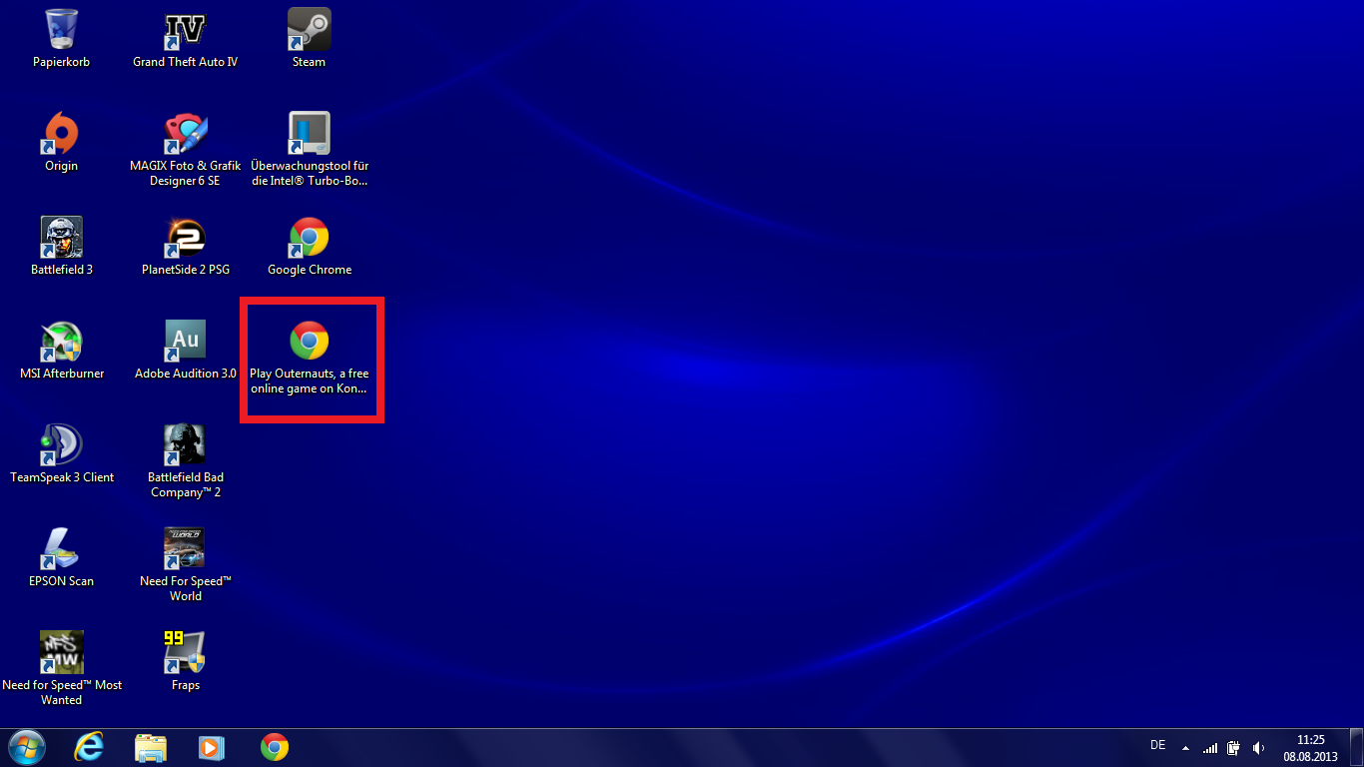Screen dimensions: 1364x767
Task: Select the TeamSpeak 3 Client shortcut
Action: tap(61, 454)
